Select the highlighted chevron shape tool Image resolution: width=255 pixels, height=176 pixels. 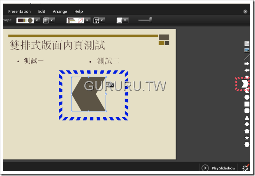[245, 84]
